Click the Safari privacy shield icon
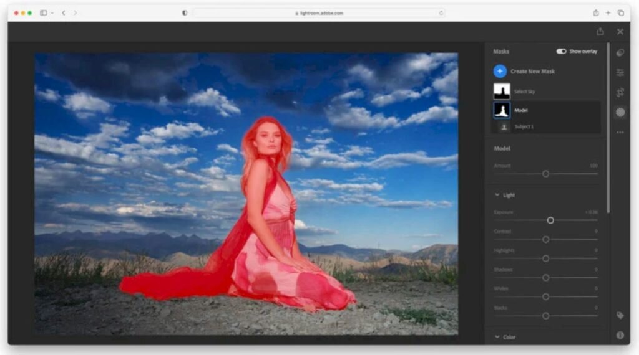The height and width of the screenshot is (355, 639). [185, 13]
